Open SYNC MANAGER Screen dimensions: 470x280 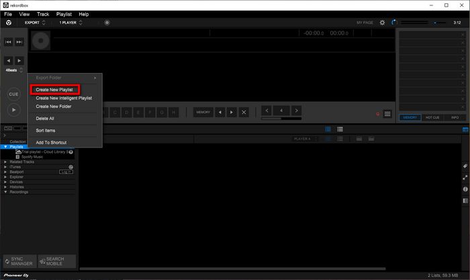19,261
